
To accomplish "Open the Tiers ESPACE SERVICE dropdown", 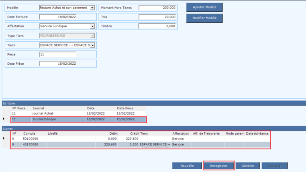I will [92, 45].
